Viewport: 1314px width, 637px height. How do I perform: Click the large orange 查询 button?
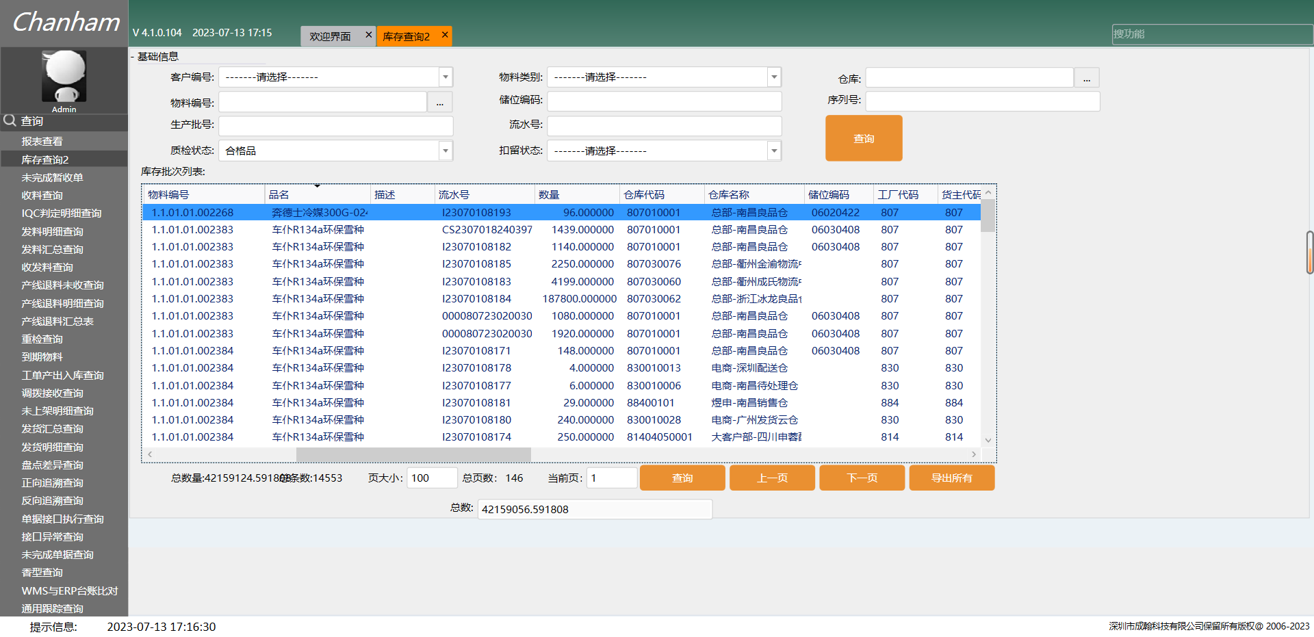point(864,138)
